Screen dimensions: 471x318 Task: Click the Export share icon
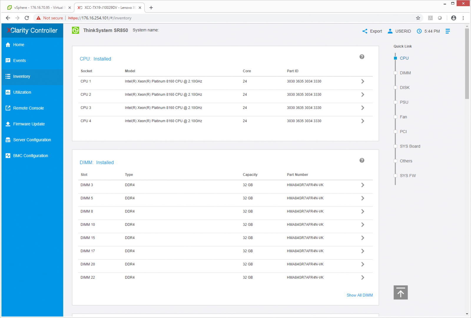point(365,31)
